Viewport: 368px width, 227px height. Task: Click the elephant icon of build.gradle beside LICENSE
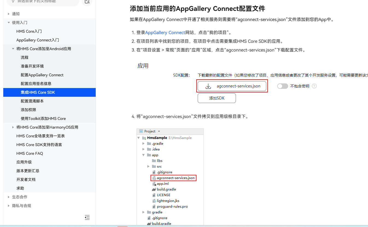tap(154, 189)
